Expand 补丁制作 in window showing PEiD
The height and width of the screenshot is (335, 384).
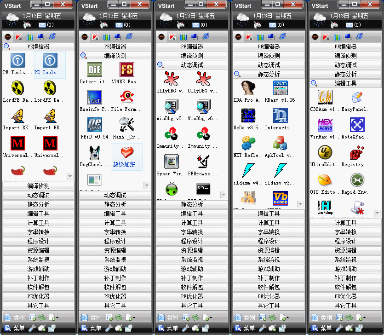[115, 278]
